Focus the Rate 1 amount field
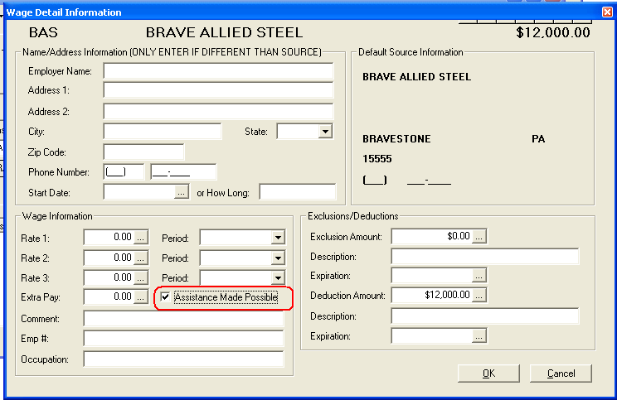Viewport: 617px width, 400px height. coord(109,238)
